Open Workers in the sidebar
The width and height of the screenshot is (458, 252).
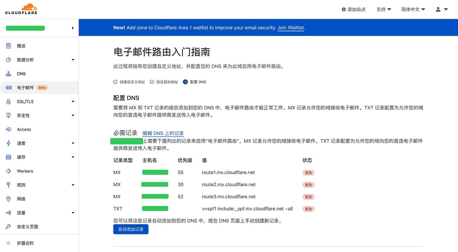pyautogui.click(x=39, y=171)
